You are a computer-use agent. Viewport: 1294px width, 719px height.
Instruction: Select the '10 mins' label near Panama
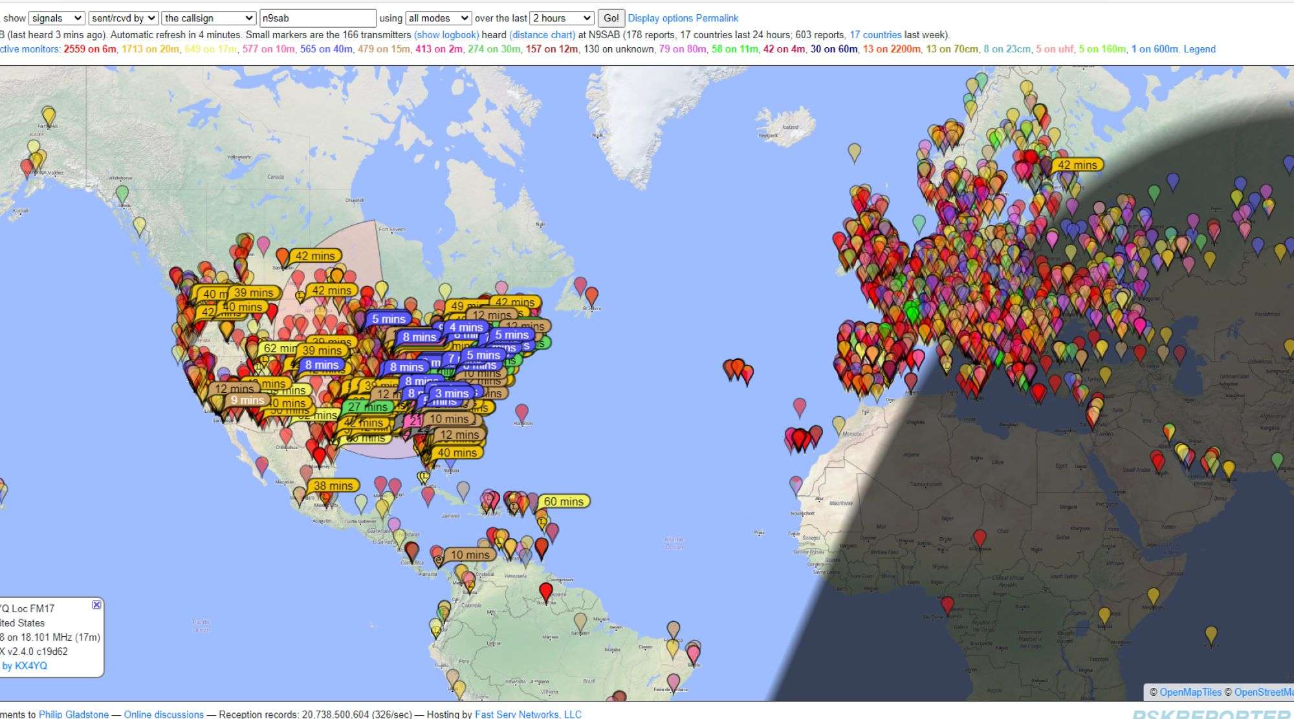(x=470, y=555)
